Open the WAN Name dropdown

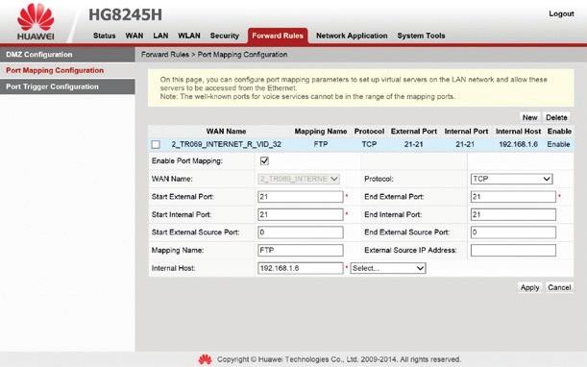(299, 179)
